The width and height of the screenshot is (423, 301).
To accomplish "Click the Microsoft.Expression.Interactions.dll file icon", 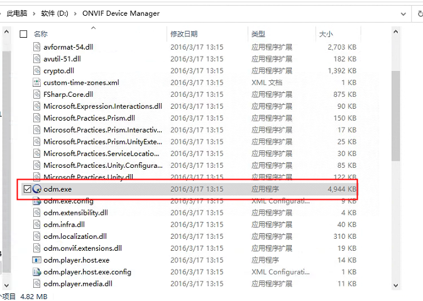I will [x=36, y=106].
